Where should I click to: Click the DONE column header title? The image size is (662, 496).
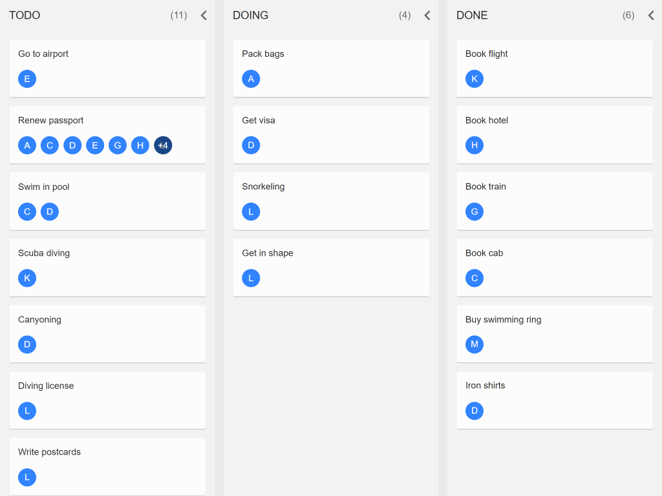472,15
